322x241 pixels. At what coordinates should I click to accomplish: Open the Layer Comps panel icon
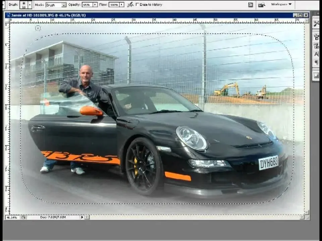coord(316,76)
